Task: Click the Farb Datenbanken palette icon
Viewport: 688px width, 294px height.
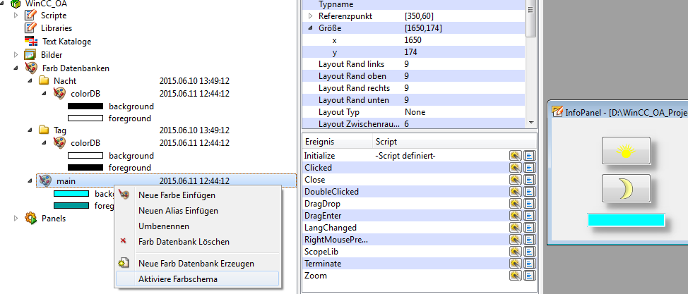Action: (x=31, y=68)
